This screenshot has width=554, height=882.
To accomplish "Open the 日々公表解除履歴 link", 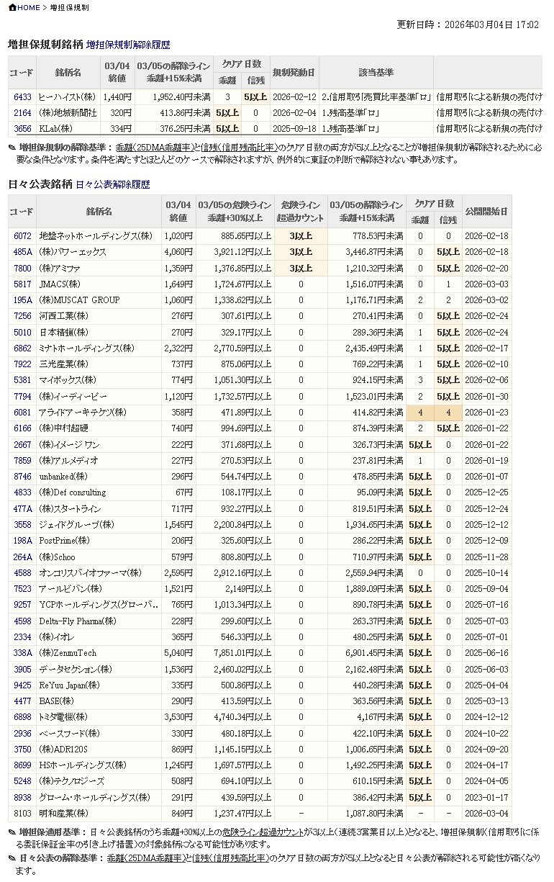I will pos(113,184).
